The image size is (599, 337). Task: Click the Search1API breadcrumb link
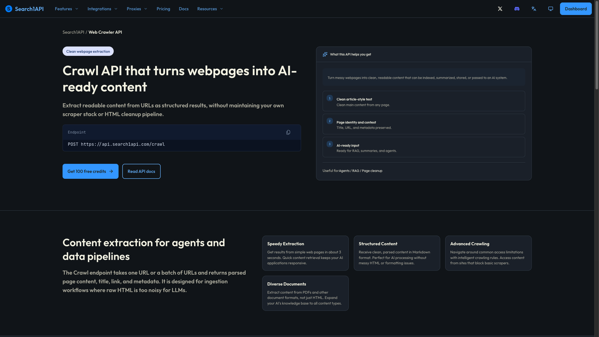coord(73,32)
